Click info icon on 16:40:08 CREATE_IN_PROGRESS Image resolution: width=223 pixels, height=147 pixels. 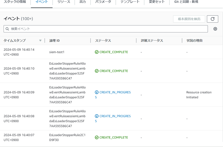coord(97,116)
